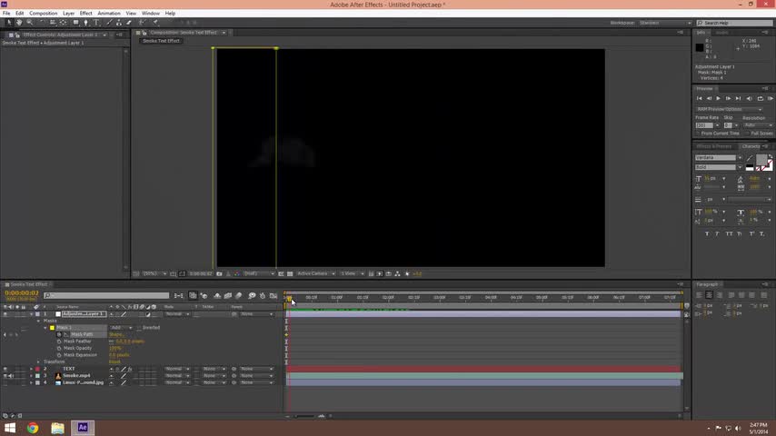Open the Effect menu
776x436 pixels.
[86, 14]
